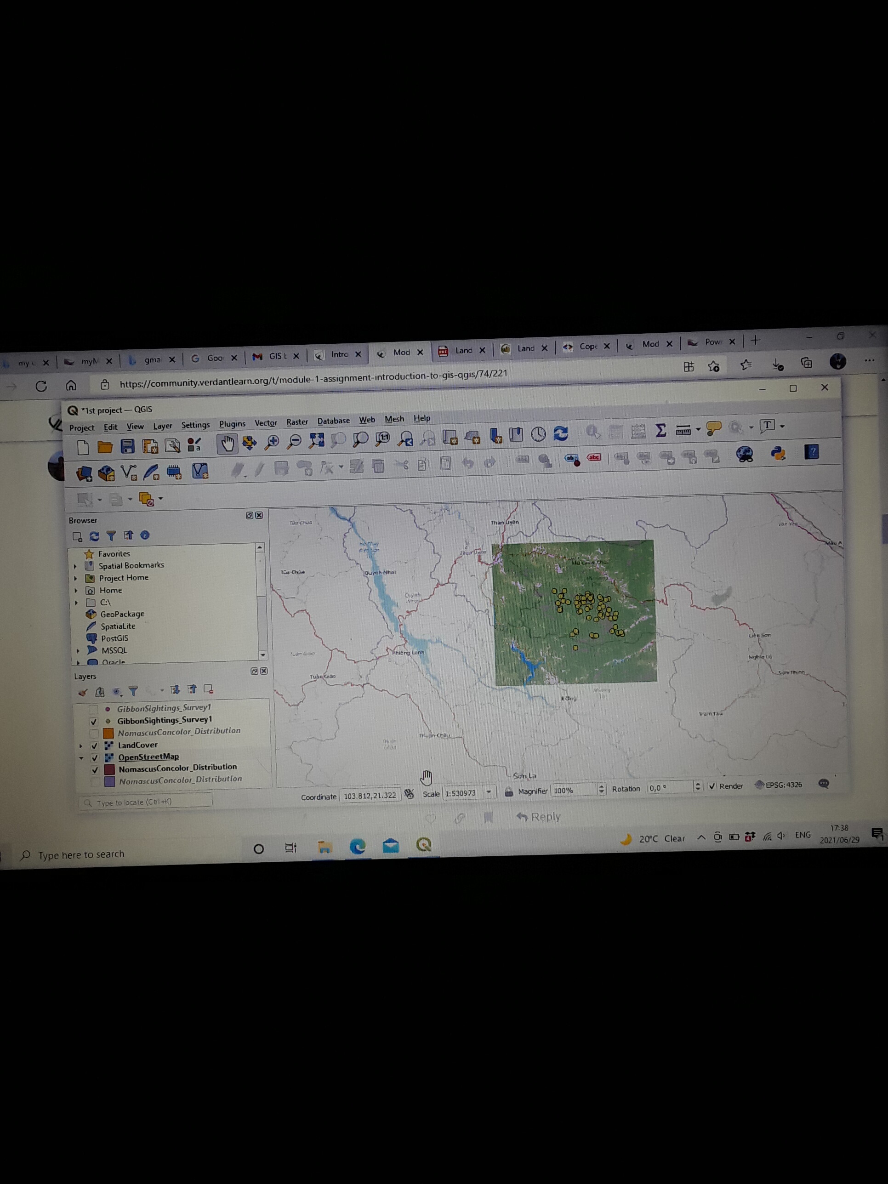888x1184 pixels.
Task: Refresh the map canvas
Action: click(x=560, y=433)
